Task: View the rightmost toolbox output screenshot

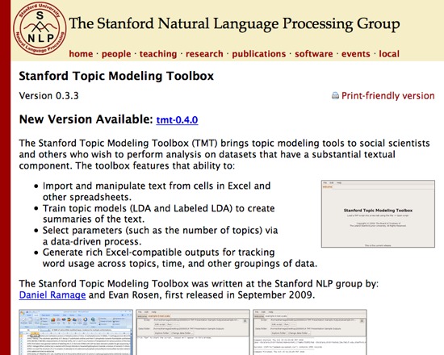Action: click(310, 332)
